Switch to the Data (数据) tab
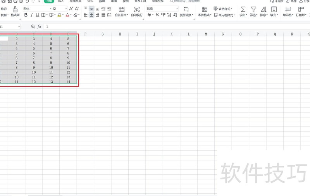This screenshot has width=310, height=196. pos(102,1)
